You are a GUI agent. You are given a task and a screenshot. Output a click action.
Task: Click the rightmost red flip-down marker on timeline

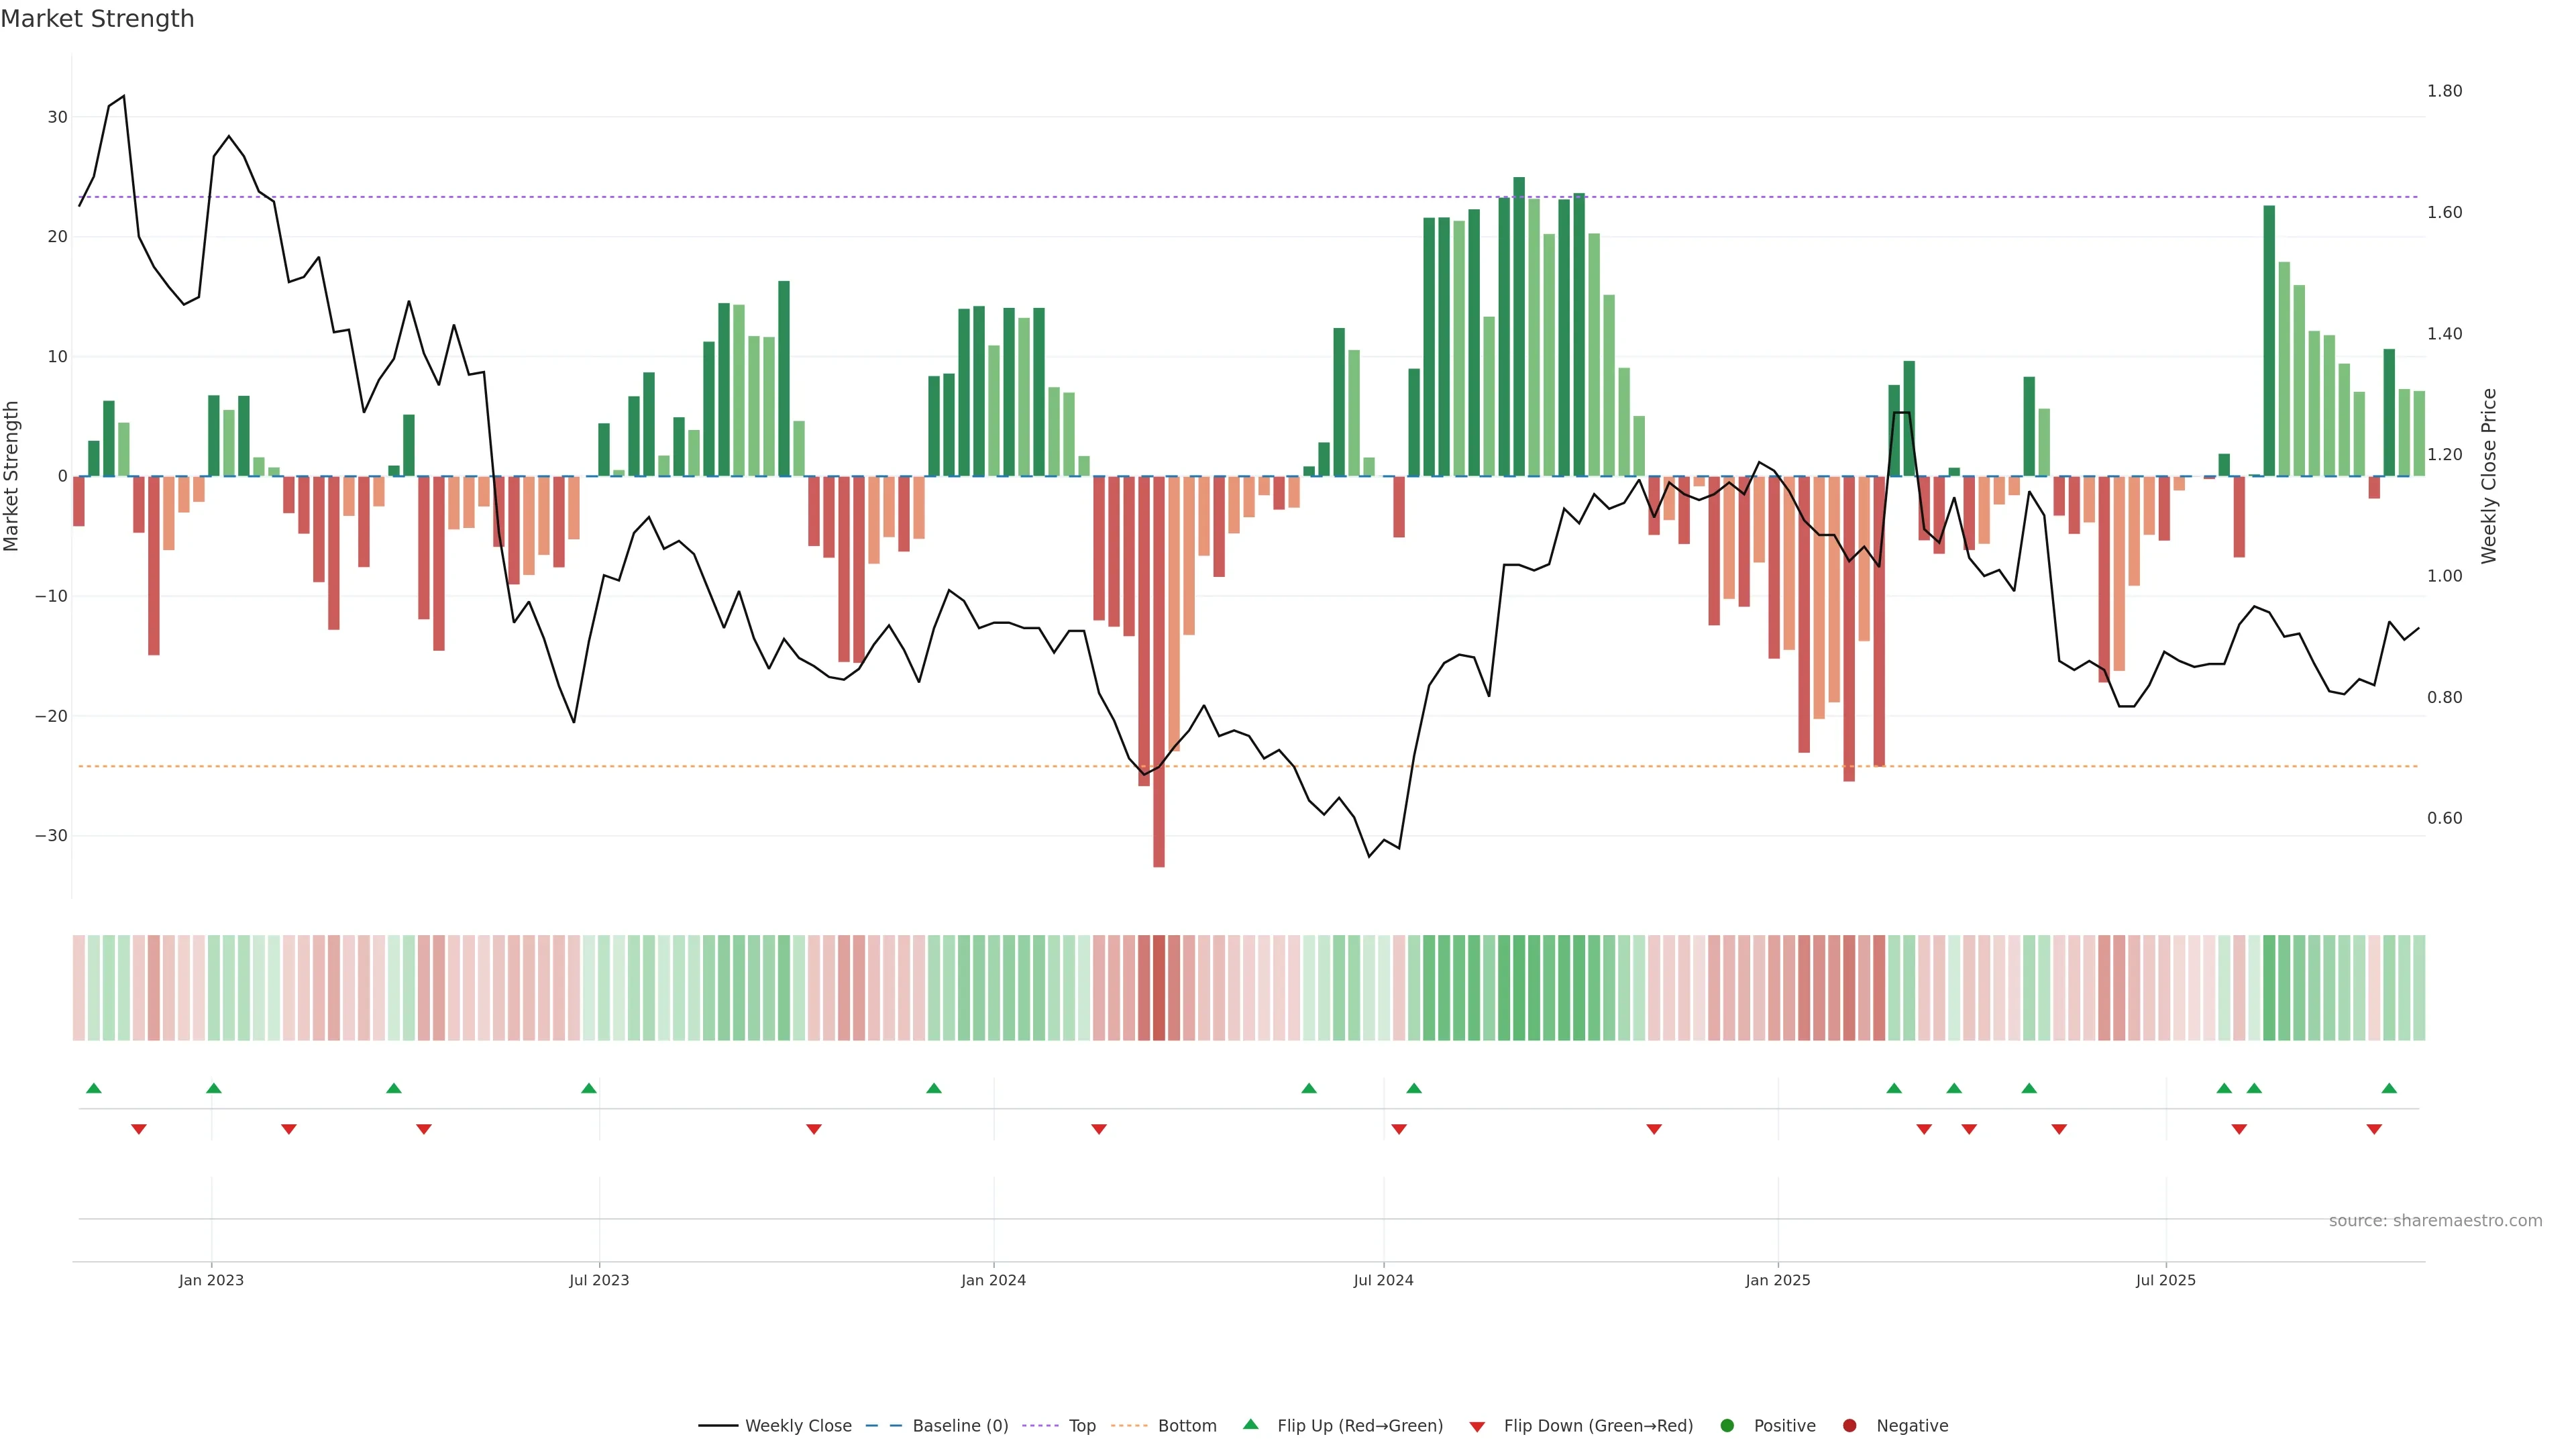[x=2374, y=1129]
